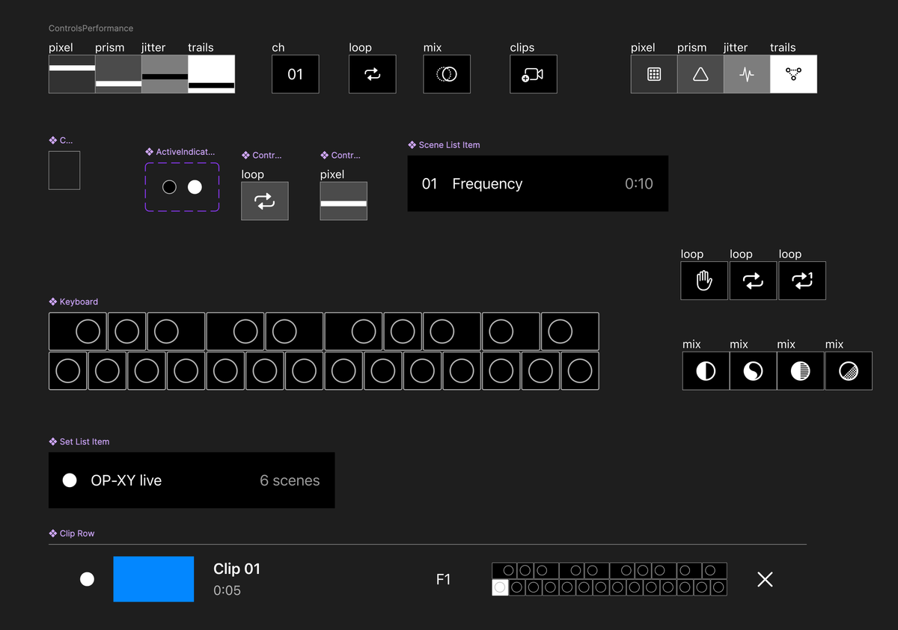Select the ControlsPerformance frame label
This screenshot has width=898, height=630.
click(91, 28)
